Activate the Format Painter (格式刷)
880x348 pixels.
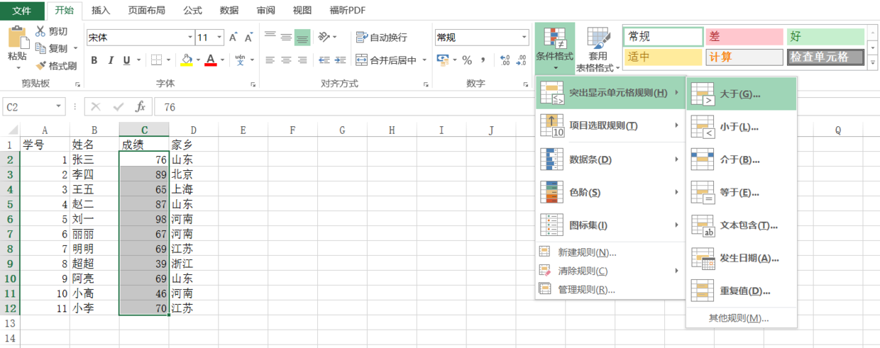tap(56, 66)
